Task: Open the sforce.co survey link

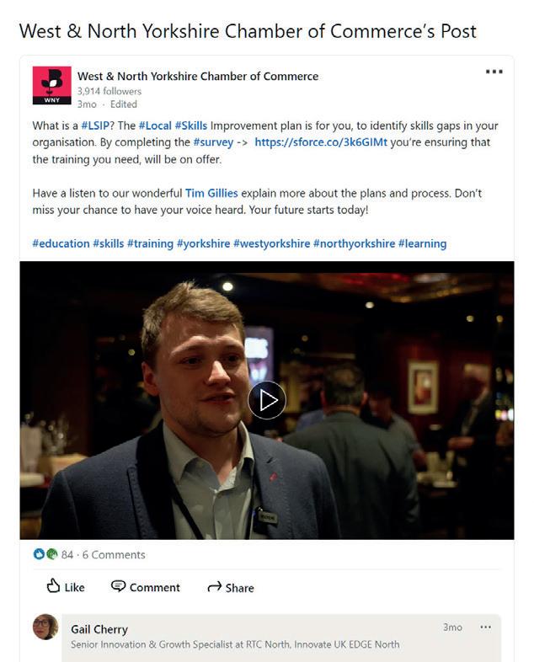Action: tap(321, 142)
